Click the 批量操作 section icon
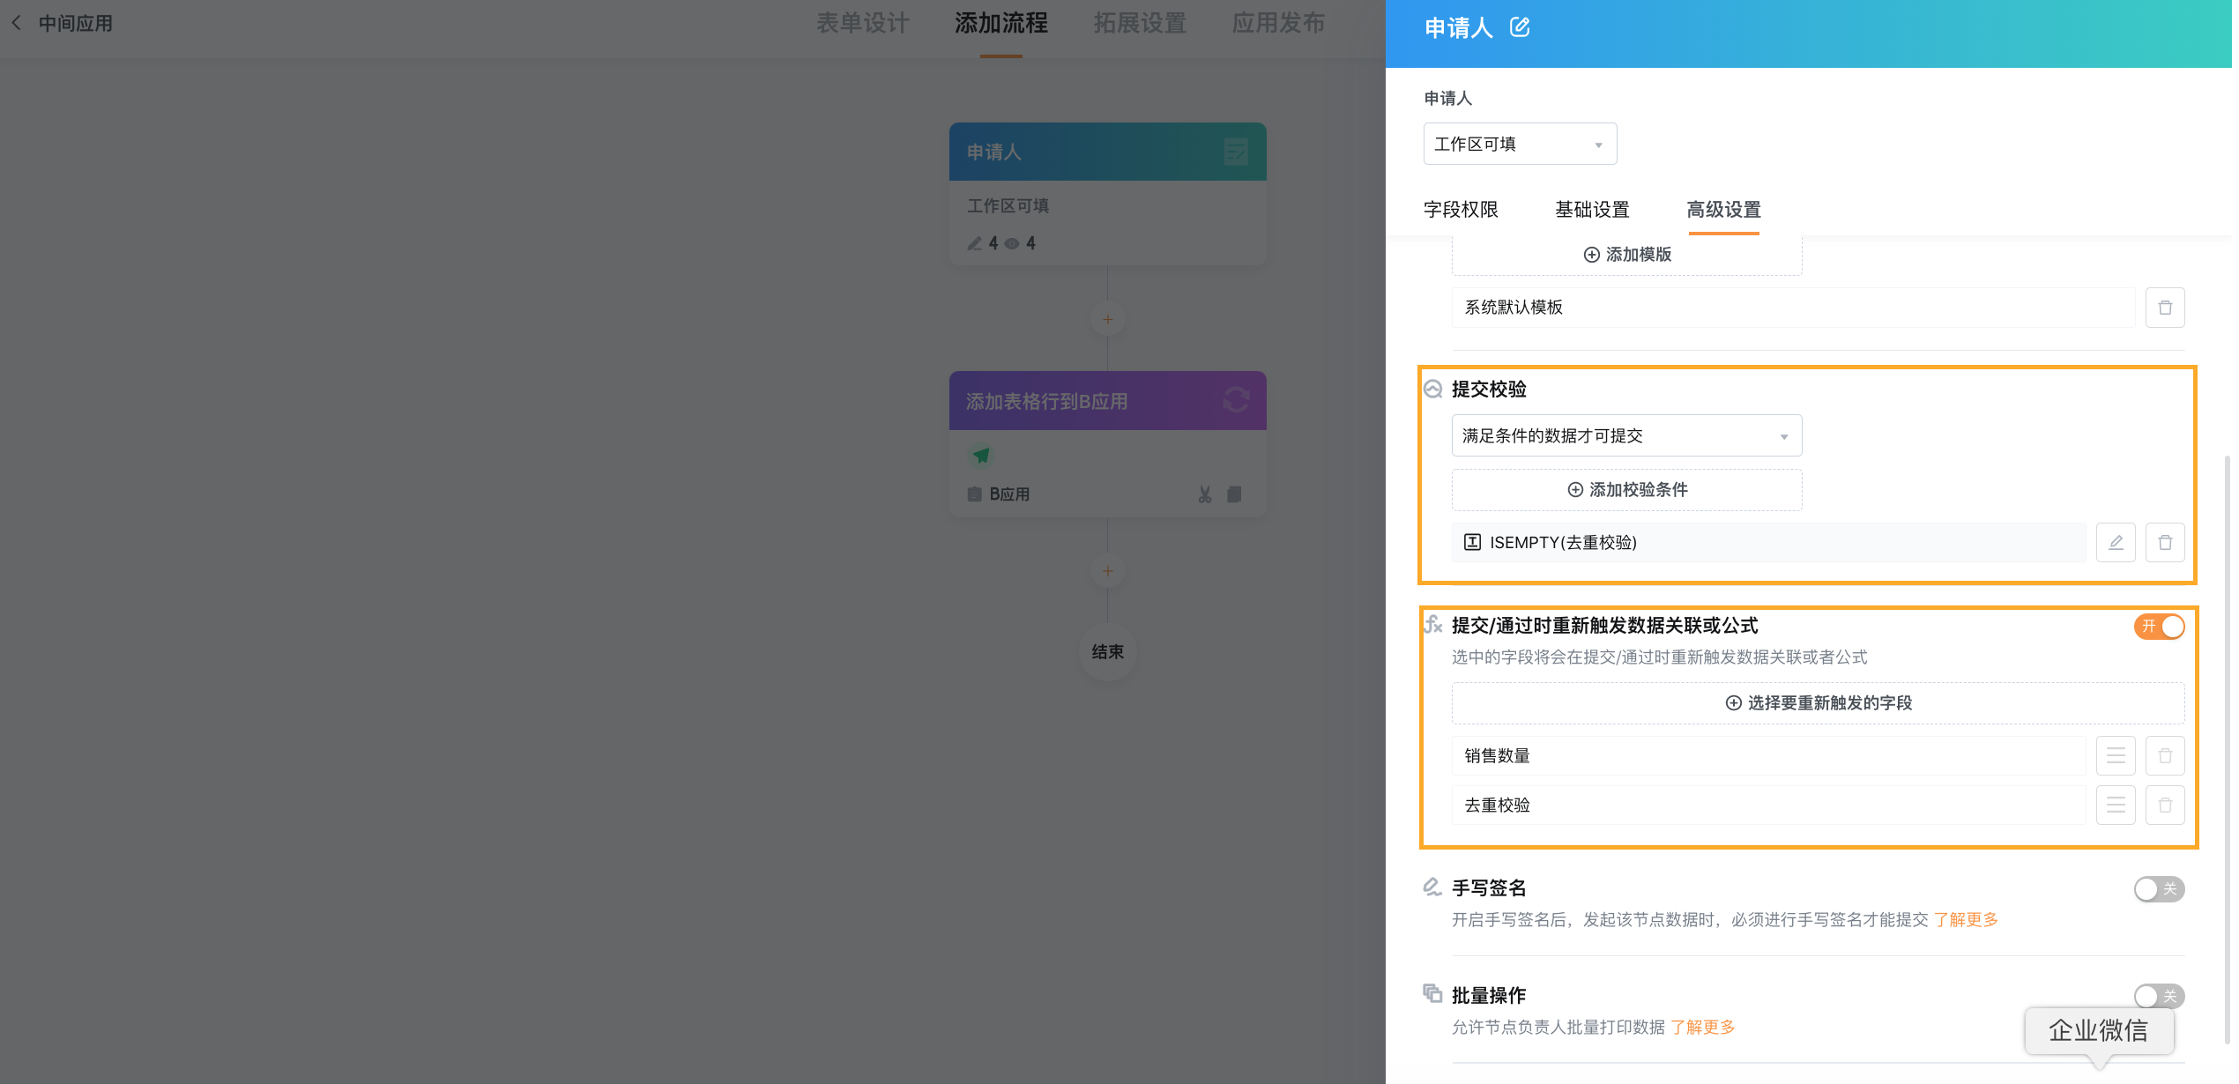The height and width of the screenshot is (1084, 2239). point(1433,993)
